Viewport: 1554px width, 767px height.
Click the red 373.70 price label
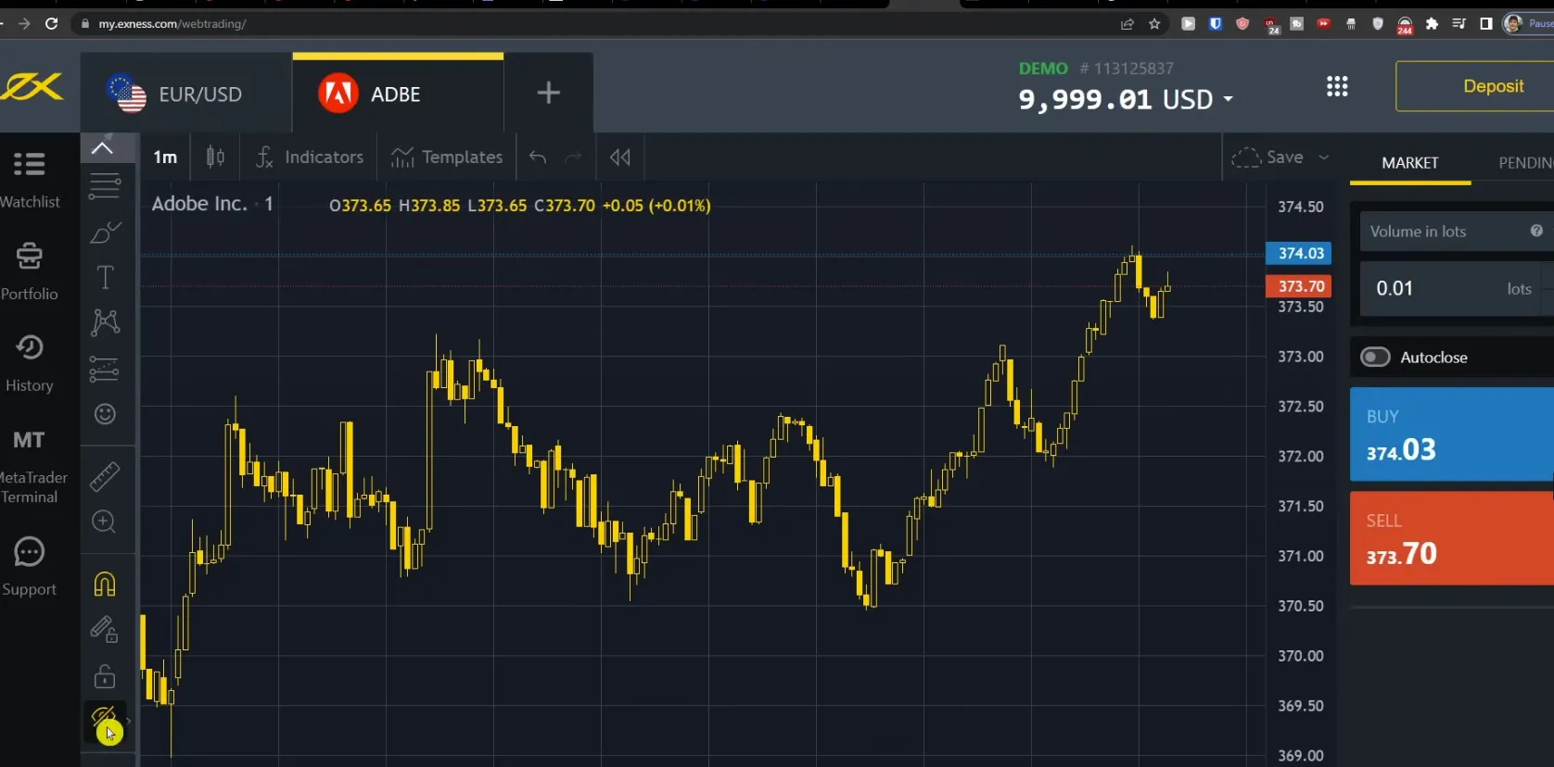(1299, 286)
